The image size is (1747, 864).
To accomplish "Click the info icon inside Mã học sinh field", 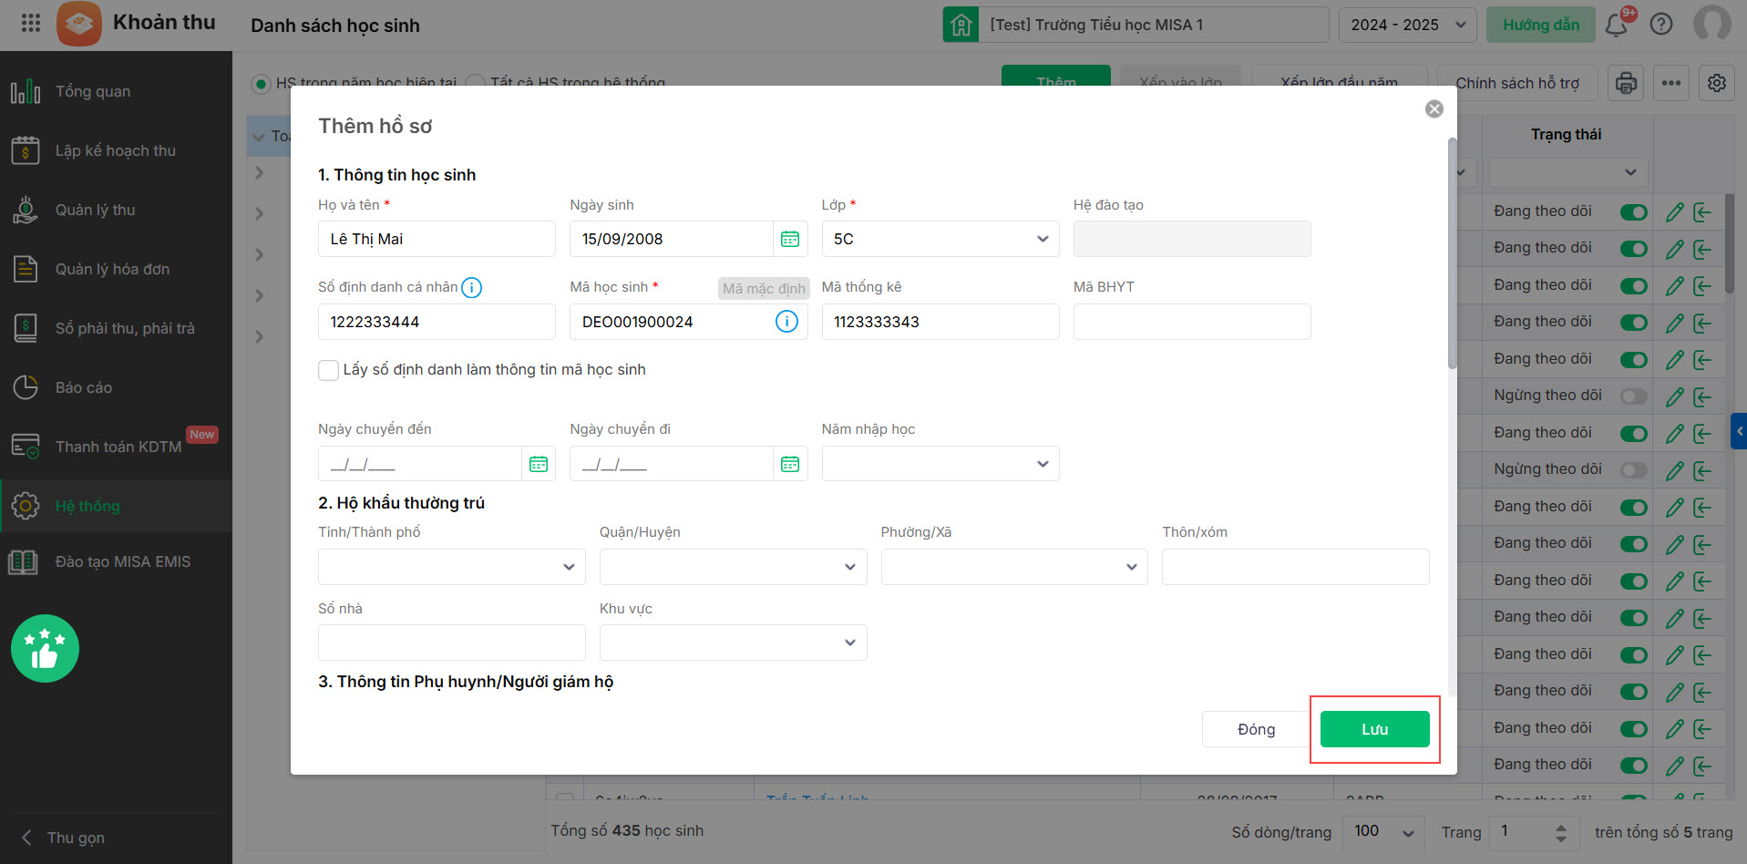I will click(786, 322).
